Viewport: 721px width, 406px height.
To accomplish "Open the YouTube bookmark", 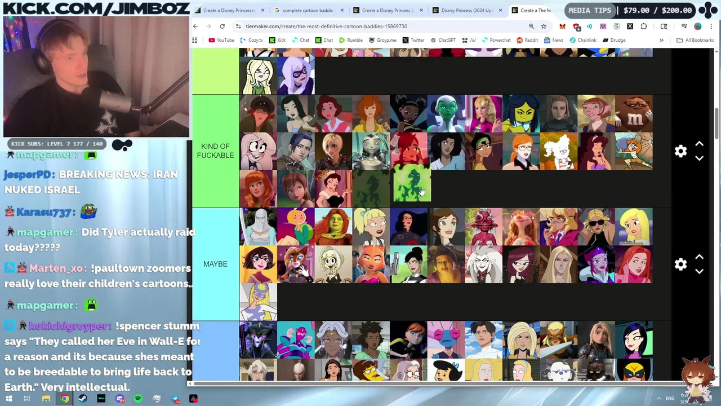I will 221,40.
